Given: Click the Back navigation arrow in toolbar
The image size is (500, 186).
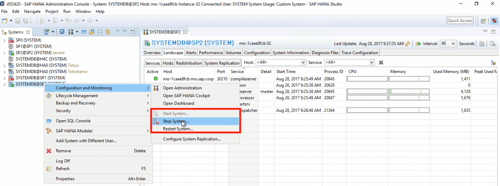Looking at the screenshot, I should 77,21.
